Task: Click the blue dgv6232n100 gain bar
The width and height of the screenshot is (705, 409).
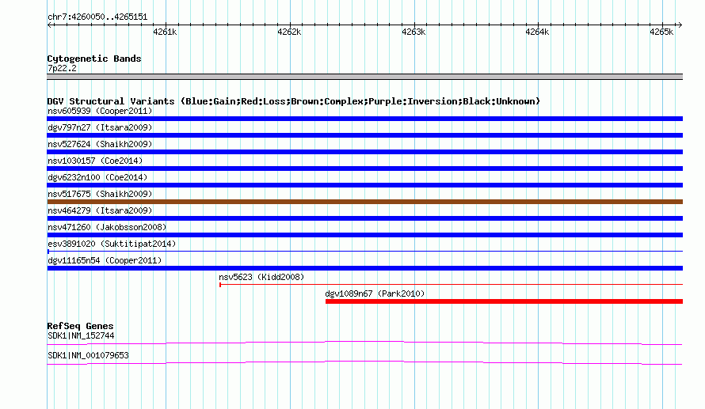Action: click(364, 185)
